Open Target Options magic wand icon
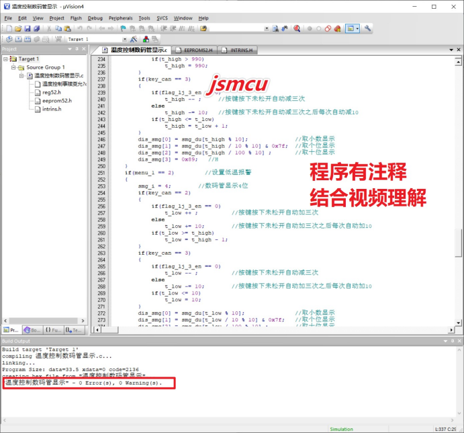This screenshot has width=464, height=433. 134,39
